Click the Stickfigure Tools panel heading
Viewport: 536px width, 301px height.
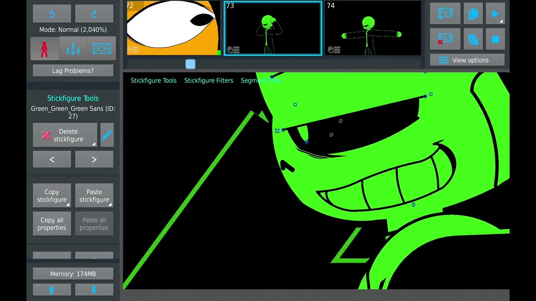pos(73,98)
